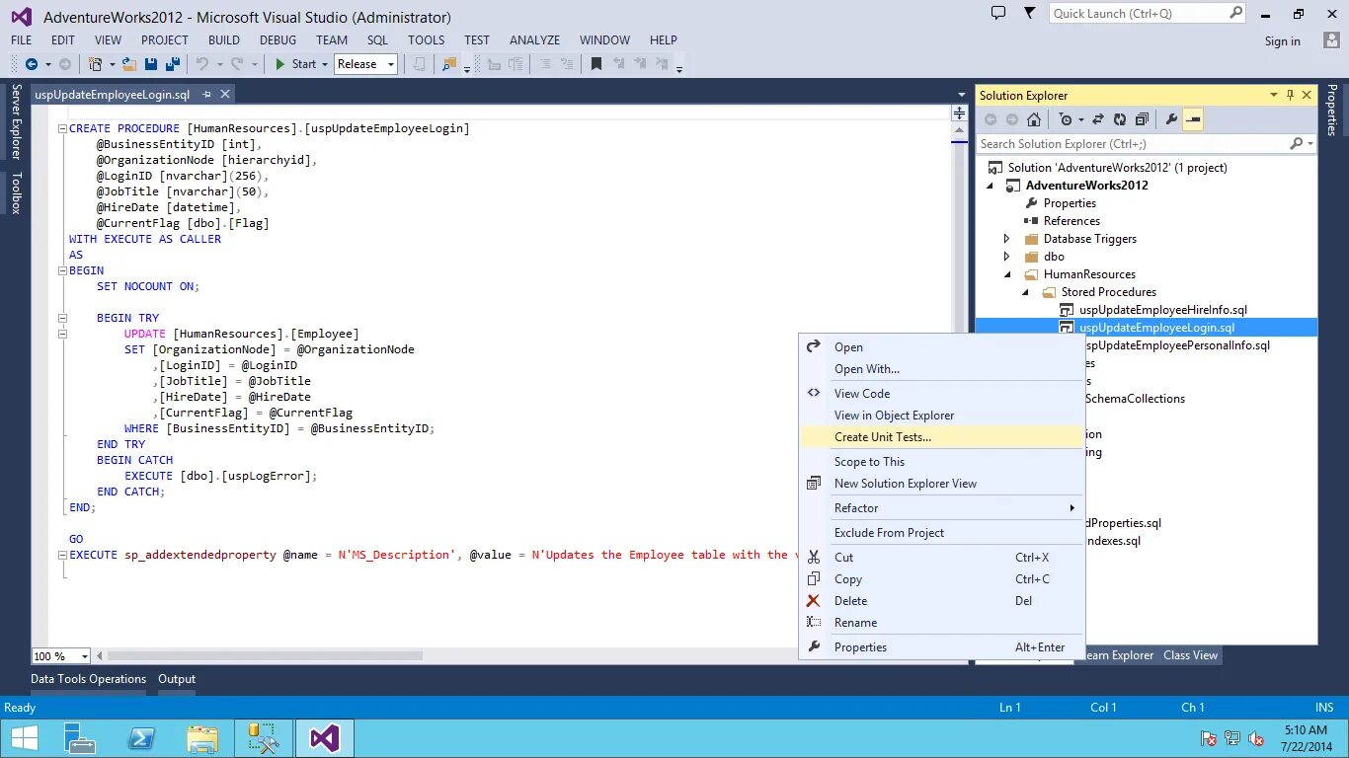Screen dimensions: 1349x758
Task: Click the Pending Changes Filter clock icon
Action: click(x=1066, y=119)
